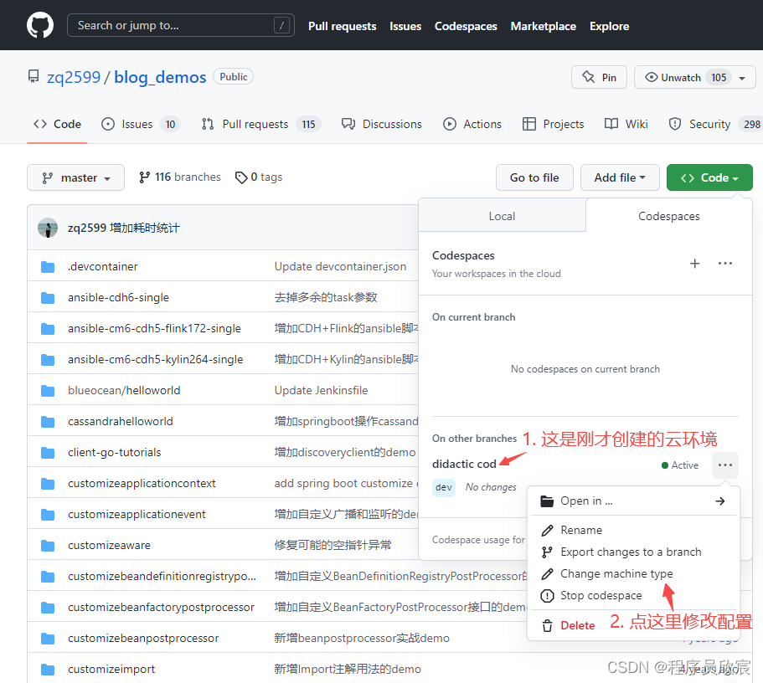763x683 pixels.
Task: Create a new codespace with plus icon
Action: [695, 263]
